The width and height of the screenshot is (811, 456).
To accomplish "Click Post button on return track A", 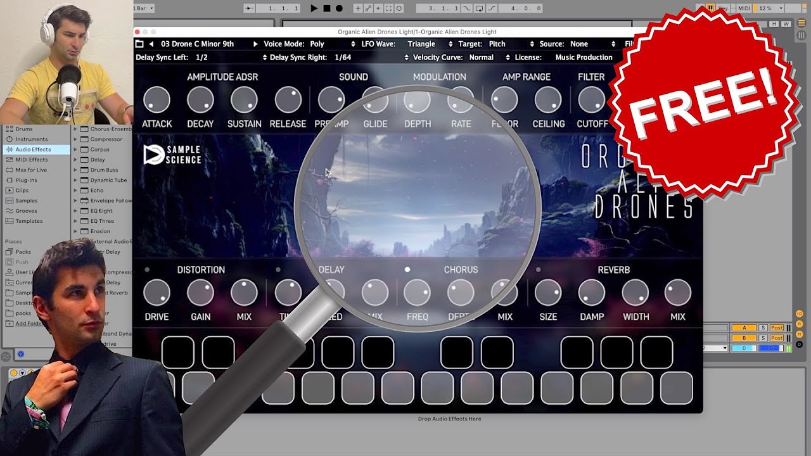I will [x=777, y=328].
